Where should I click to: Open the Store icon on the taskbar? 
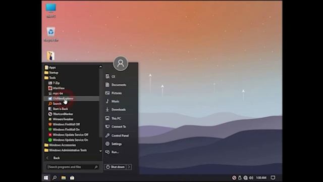point(72,177)
